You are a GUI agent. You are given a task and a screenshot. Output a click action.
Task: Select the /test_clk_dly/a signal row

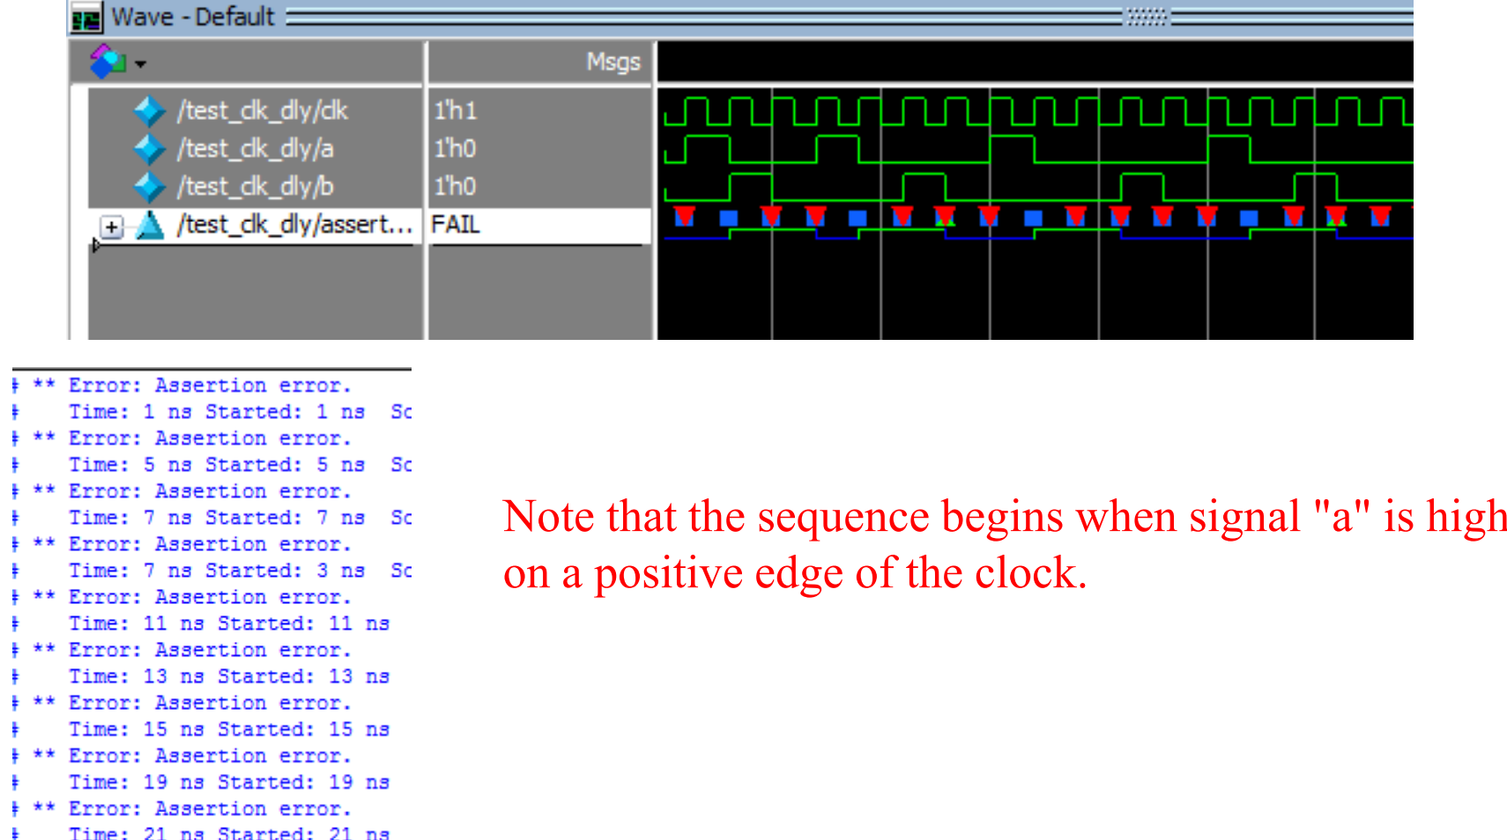point(255,149)
